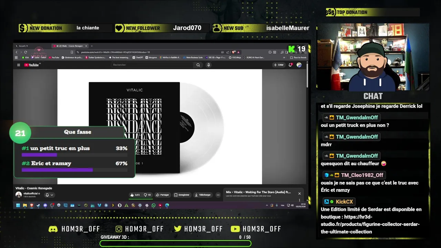
Task: Click the New Follower Jarod070 banner
Action: [162, 28]
